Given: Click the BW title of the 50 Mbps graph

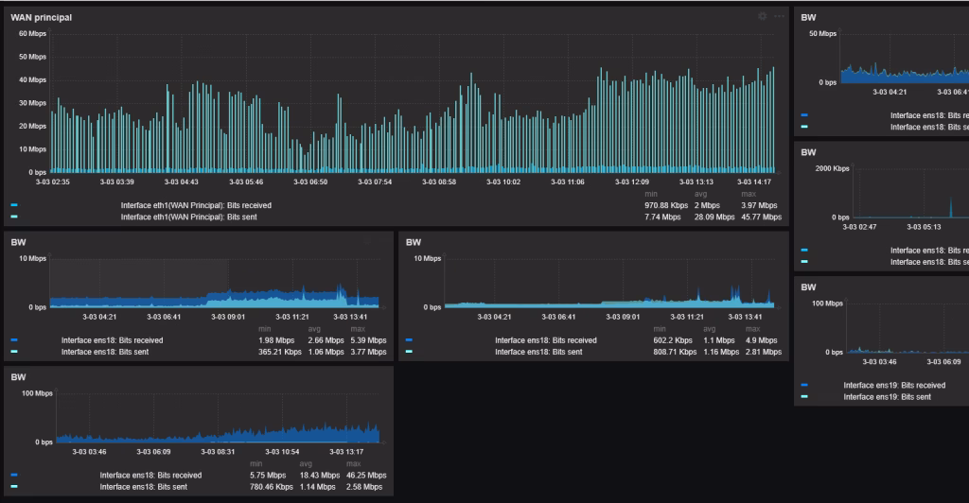Looking at the screenshot, I should point(808,17).
